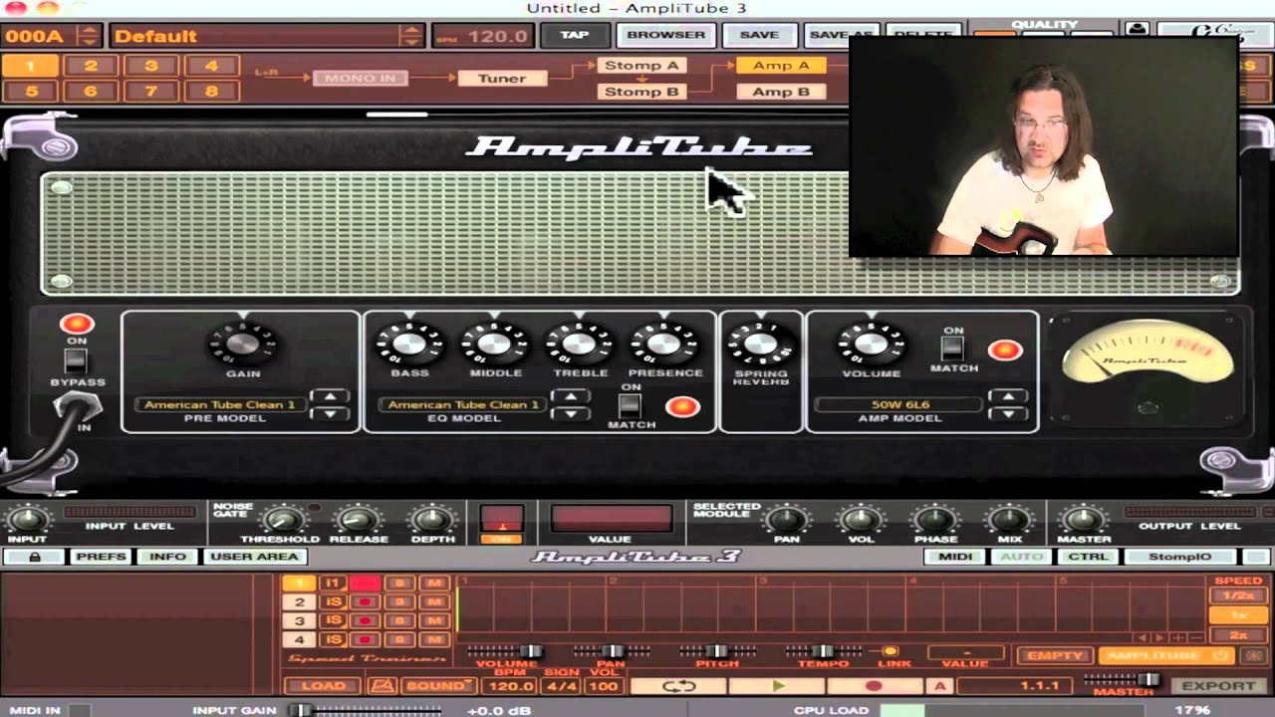This screenshot has height=717, width=1275.
Task: Step EQ MODEL down
Action: tap(571, 413)
